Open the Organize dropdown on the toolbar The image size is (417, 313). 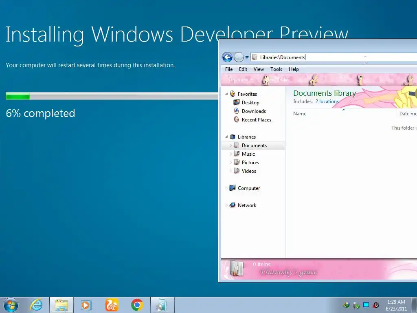click(240, 79)
